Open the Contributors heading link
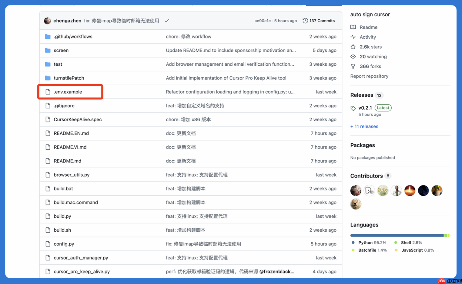Viewport: 462px width, 284px height. click(x=367, y=176)
